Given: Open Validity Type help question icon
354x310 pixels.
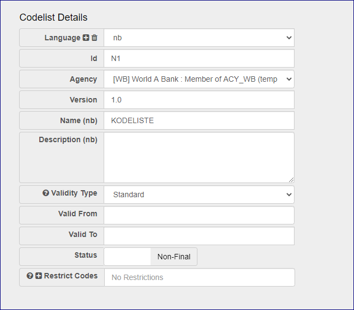Looking at the screenshot, I should pyautogui.click(x=46, y=193).
